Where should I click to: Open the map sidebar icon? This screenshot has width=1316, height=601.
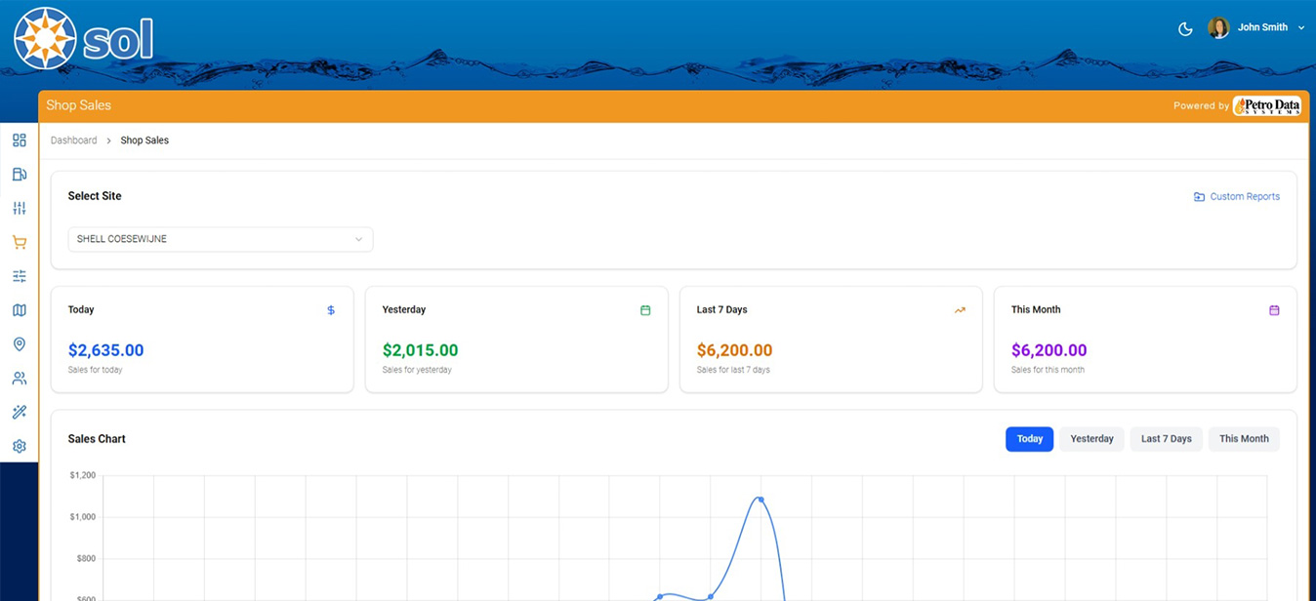19,310
